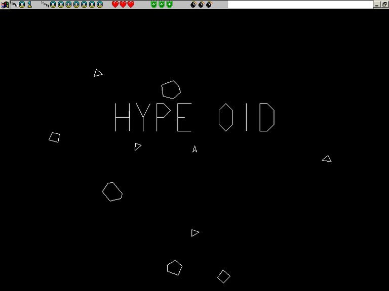Click the middle black bomb icon
This screenshot has height=291, width=389.
201,5
